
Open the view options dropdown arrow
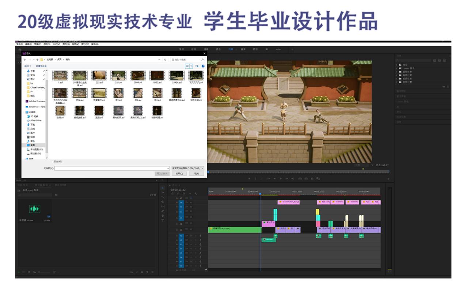point(191,66)
